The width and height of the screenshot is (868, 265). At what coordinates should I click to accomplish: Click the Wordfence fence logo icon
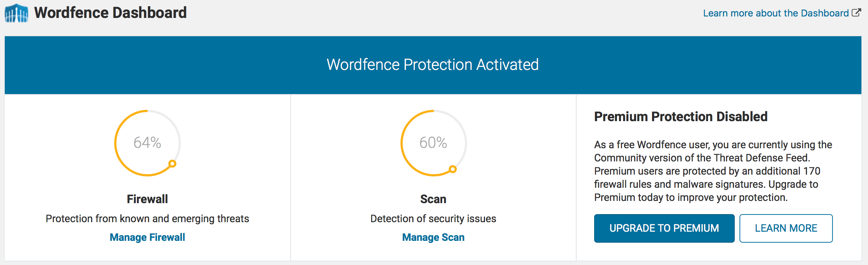(16, 13)
